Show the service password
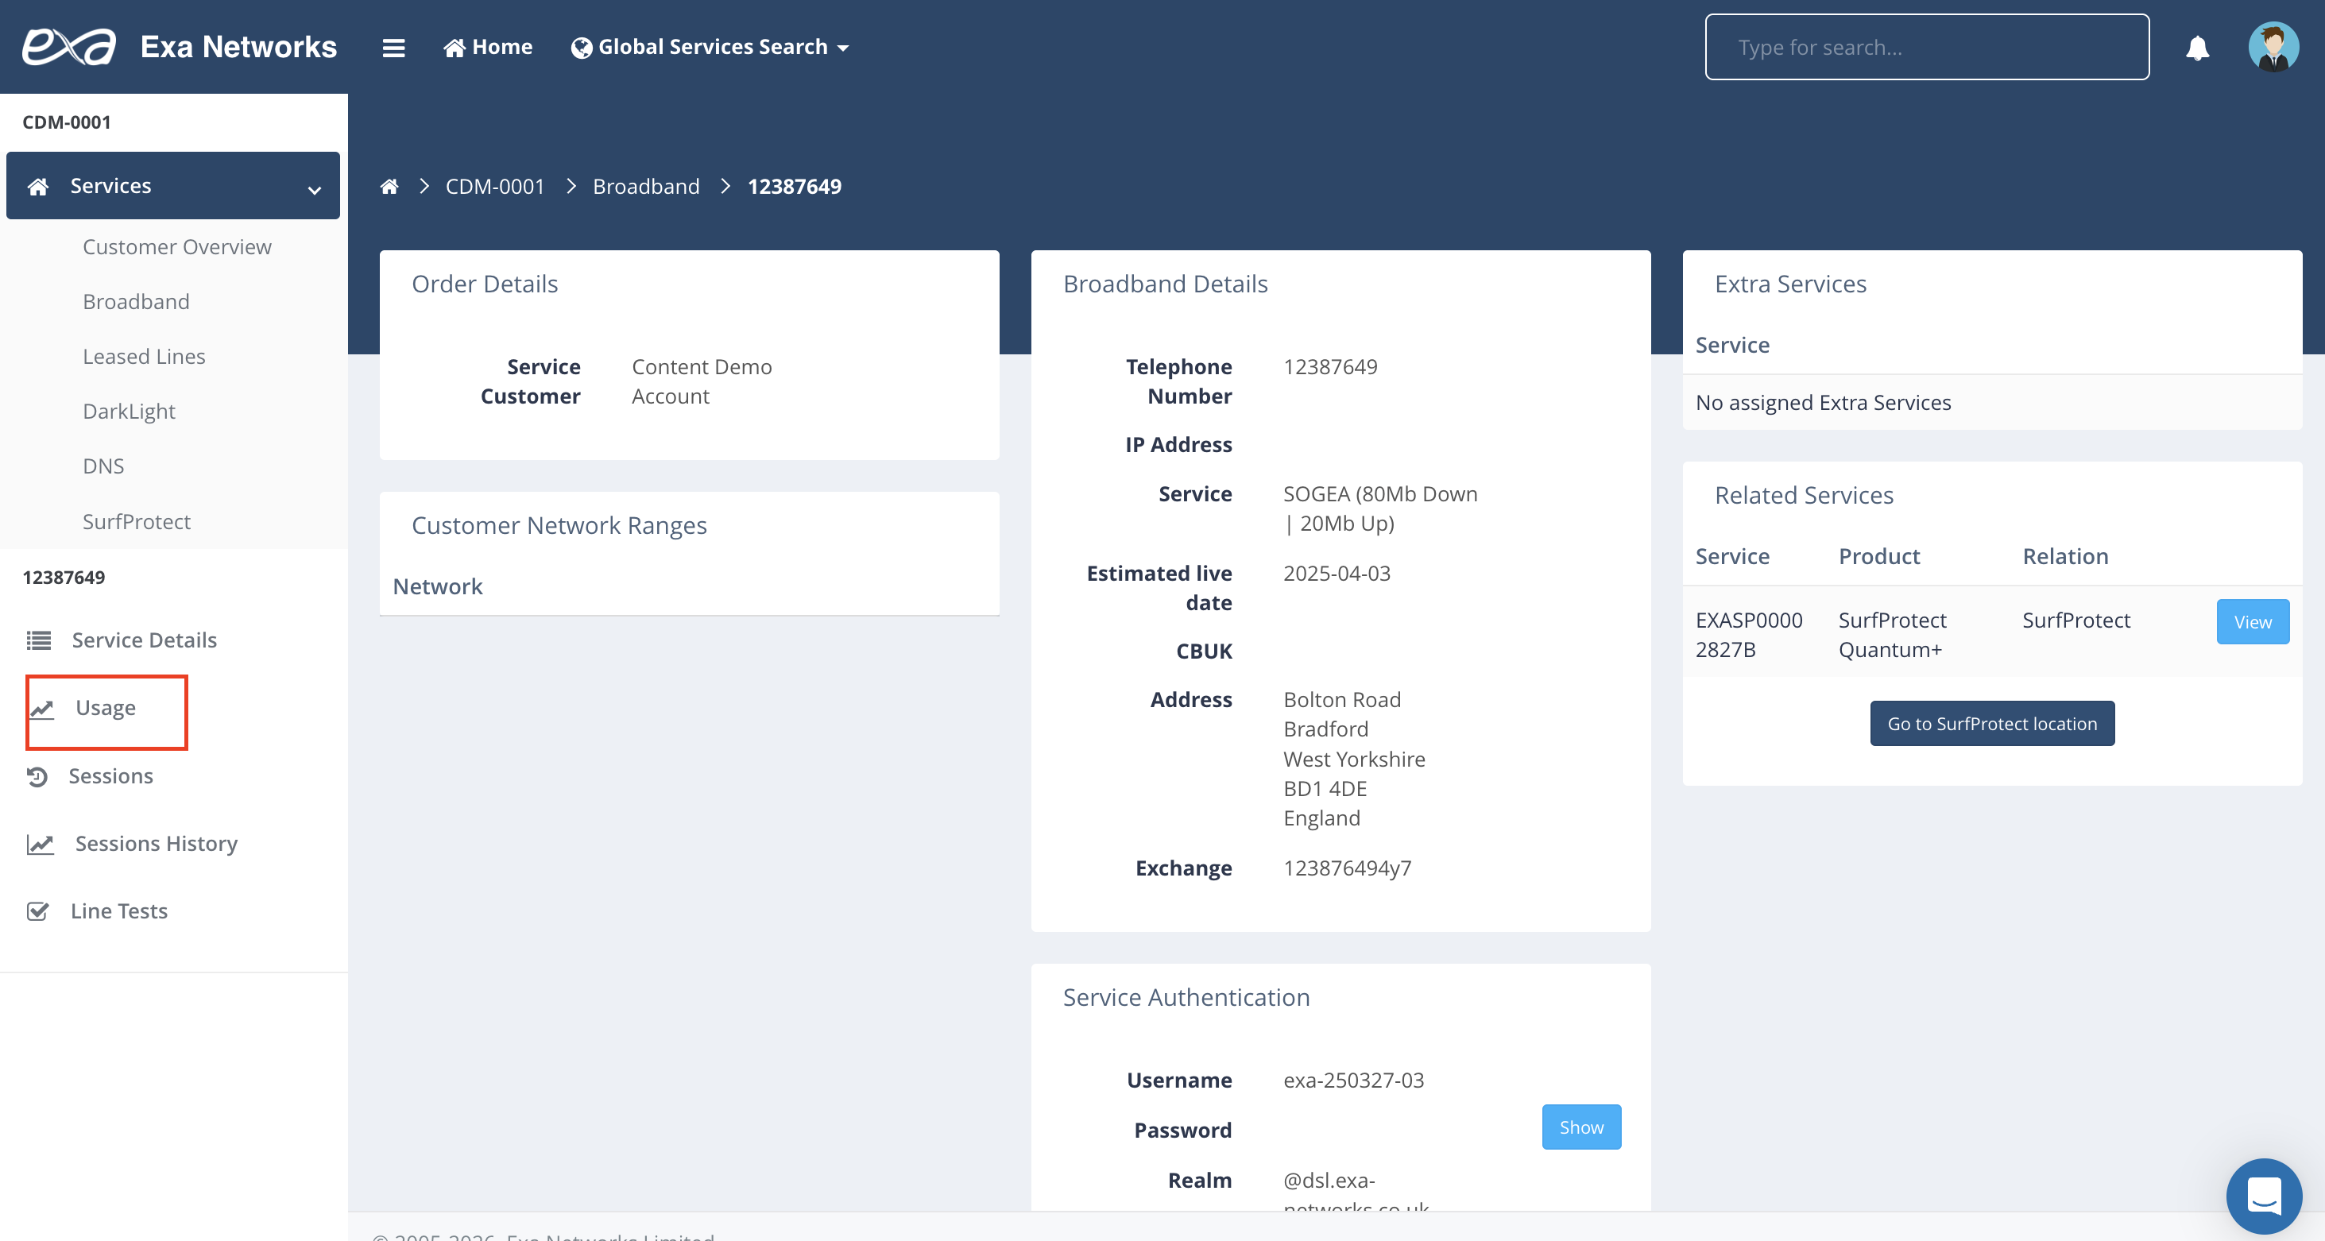The height and width of the screenshot is (1241, 2325). [x=1580, y=1127]
